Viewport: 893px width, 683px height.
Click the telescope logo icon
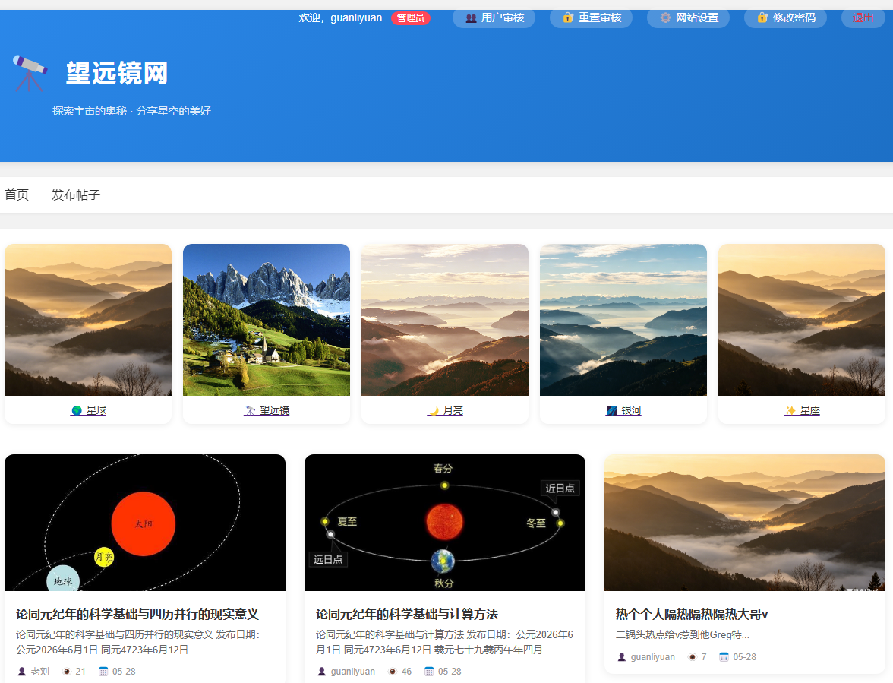tap(30, 74)
